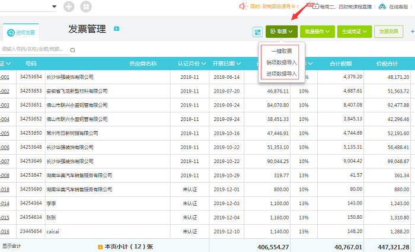This screenshot has width=415, height=252.
Task: Choose 进项数据导入 from the menu
Action: coord(282,74)
